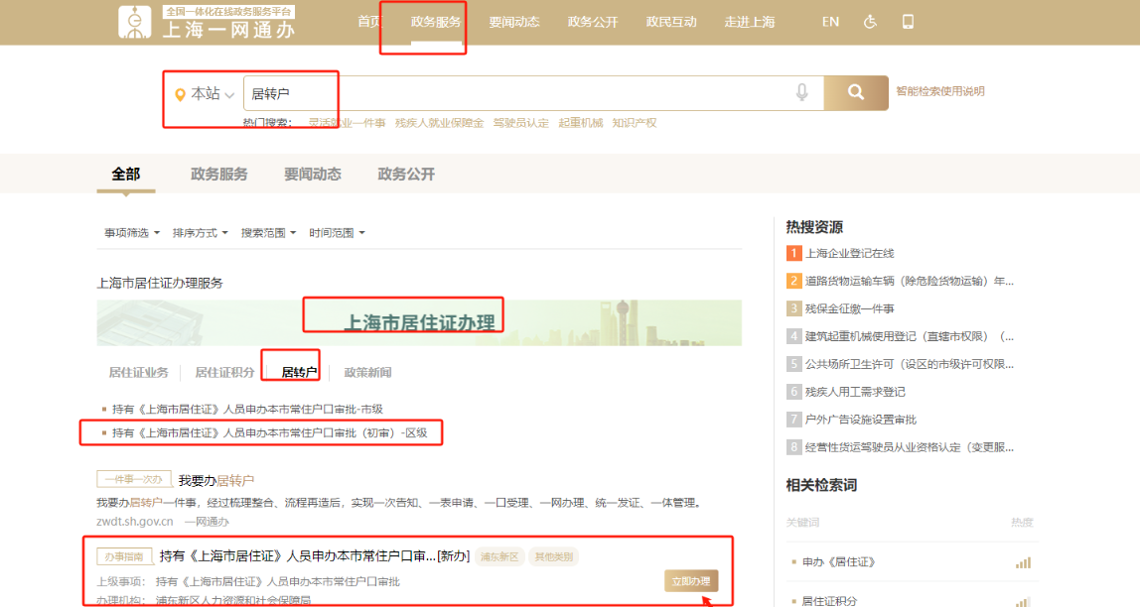Open the 智能检索使用说明 link

939,91
